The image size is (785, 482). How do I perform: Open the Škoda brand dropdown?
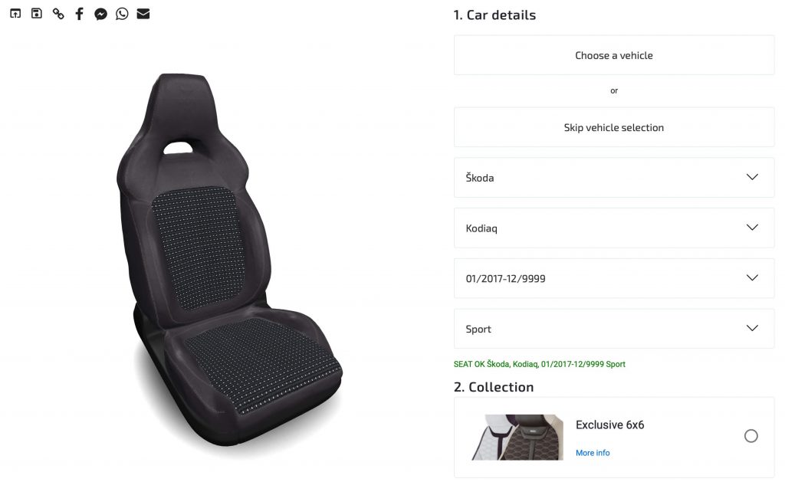click(x=614, y=178)
